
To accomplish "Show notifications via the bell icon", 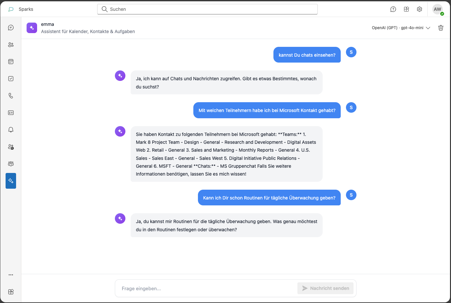I will pos(11,129).
